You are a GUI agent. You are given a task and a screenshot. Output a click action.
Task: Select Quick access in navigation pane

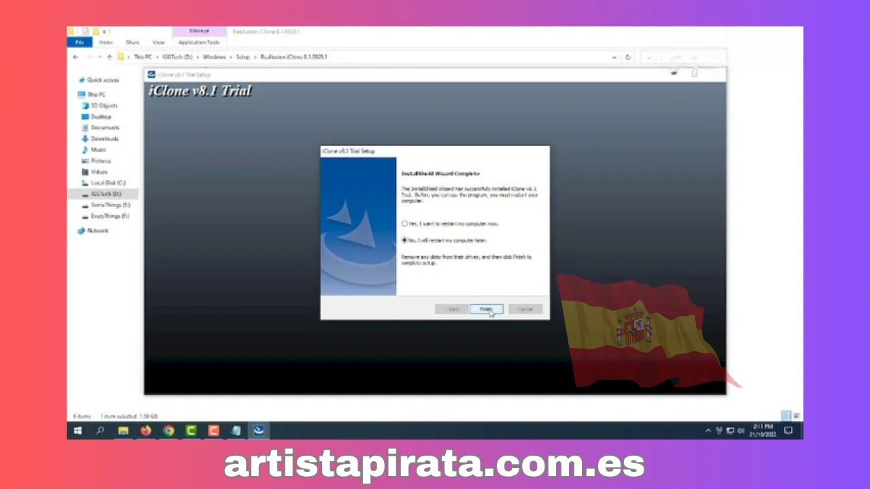tap(99, 80)
